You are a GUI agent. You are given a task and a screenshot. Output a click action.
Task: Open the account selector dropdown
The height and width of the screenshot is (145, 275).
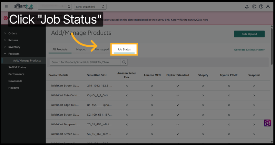(55, 7)
